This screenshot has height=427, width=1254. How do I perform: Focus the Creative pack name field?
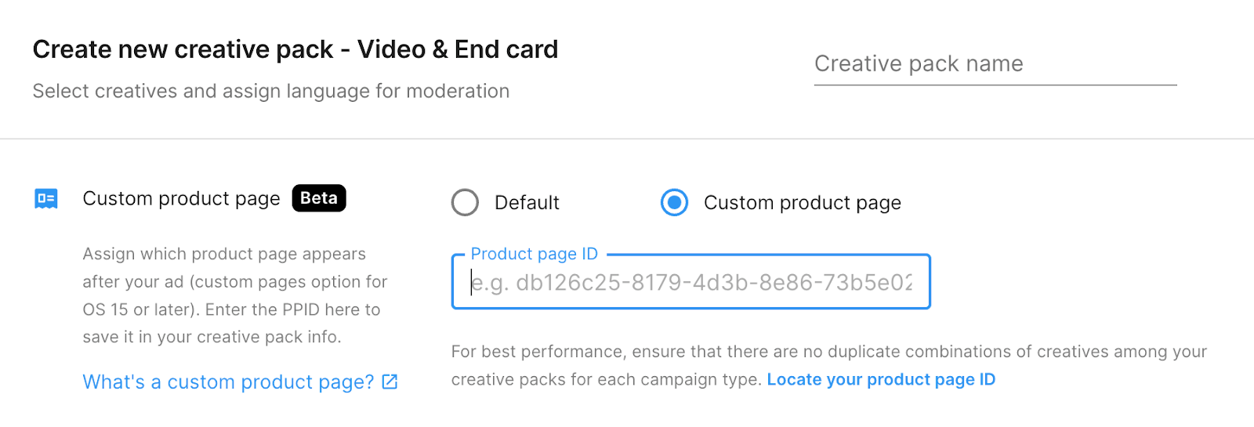(x=995, y=63)
